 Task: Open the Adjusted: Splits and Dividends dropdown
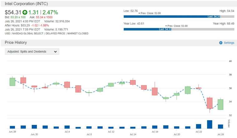pos(32,51)
